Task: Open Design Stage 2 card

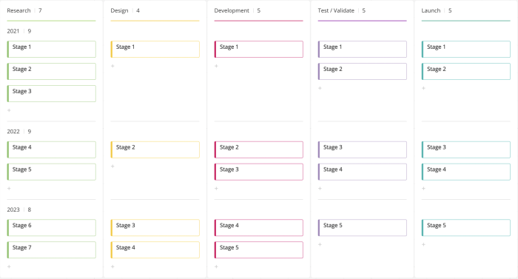Action: [155, 149]
